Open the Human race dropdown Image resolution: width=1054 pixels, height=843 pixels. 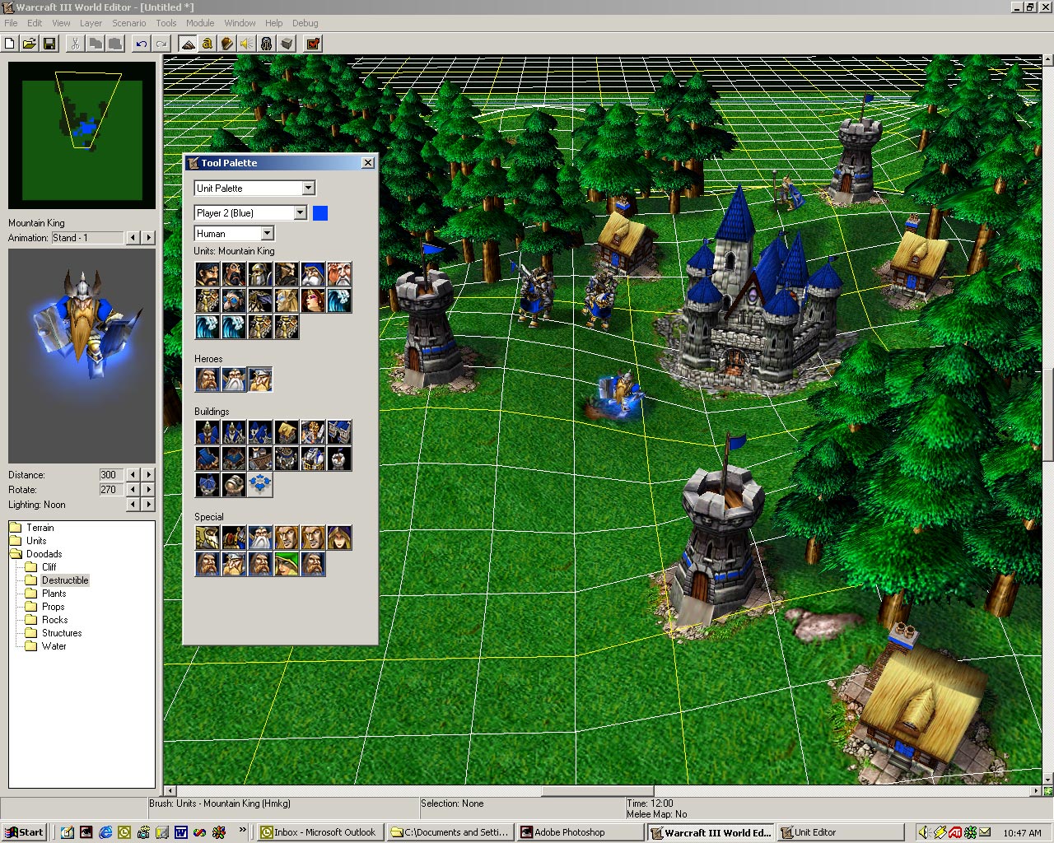[234, 234]
